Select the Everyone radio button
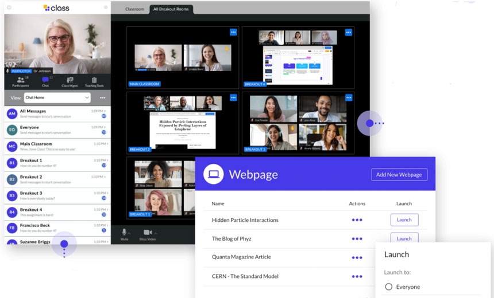494x298 pixels. click(389, 287)
